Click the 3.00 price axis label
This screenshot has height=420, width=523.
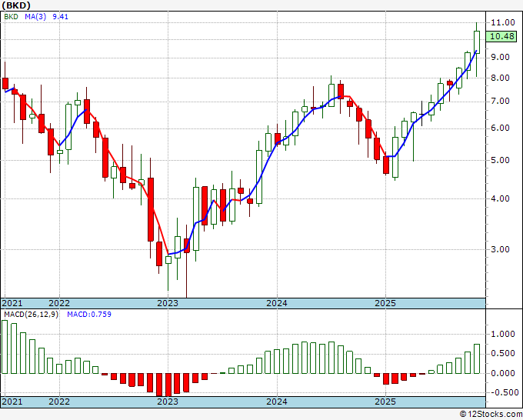pyautogui.click(x=500, y=249)
